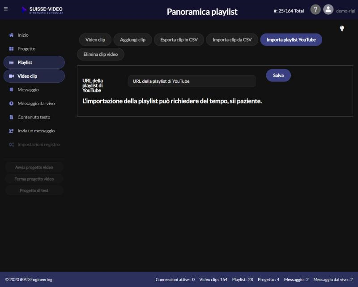This screenshot has height=287, width=358.
Task: Click Connessioni attive : 0 status
Action: pos(175,279)
